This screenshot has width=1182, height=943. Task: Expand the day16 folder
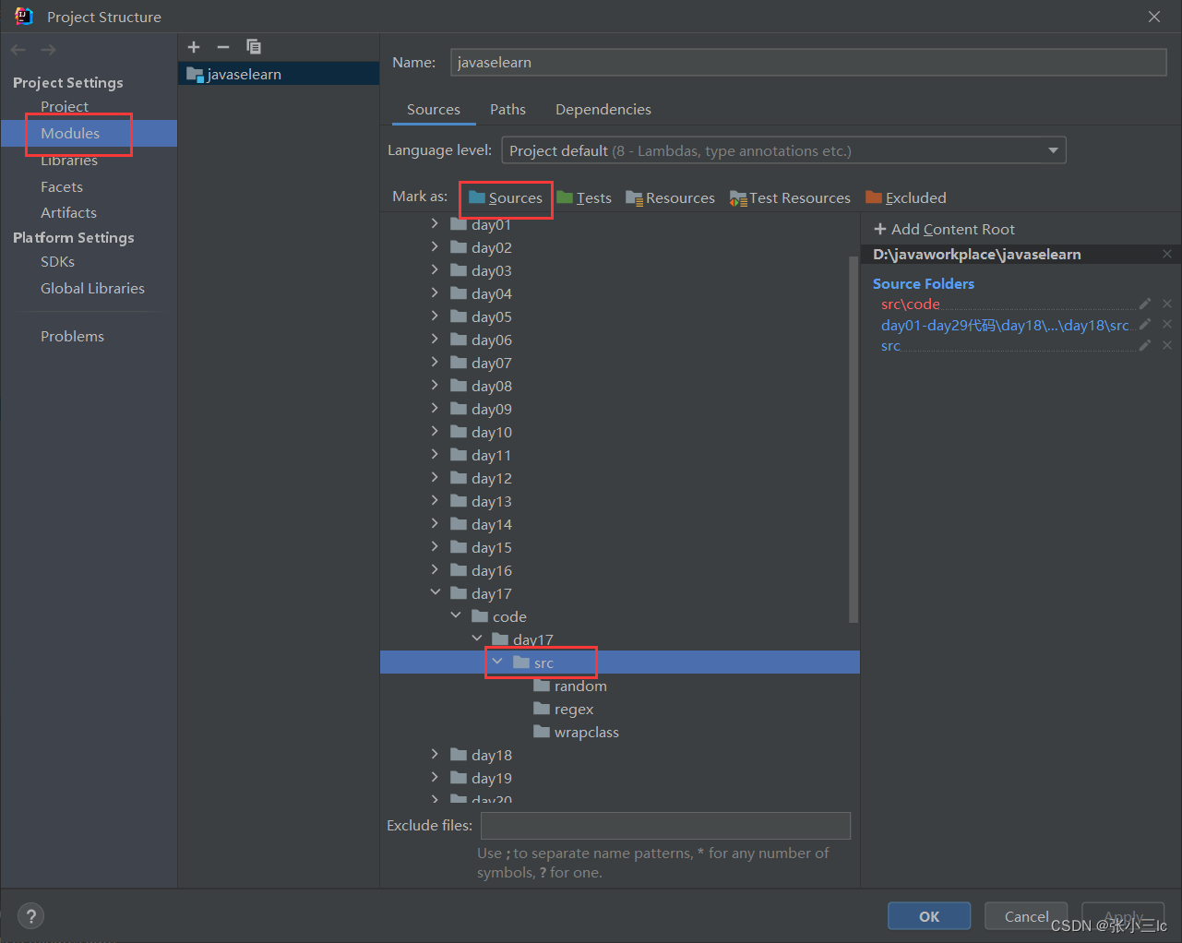pos(435,569)
